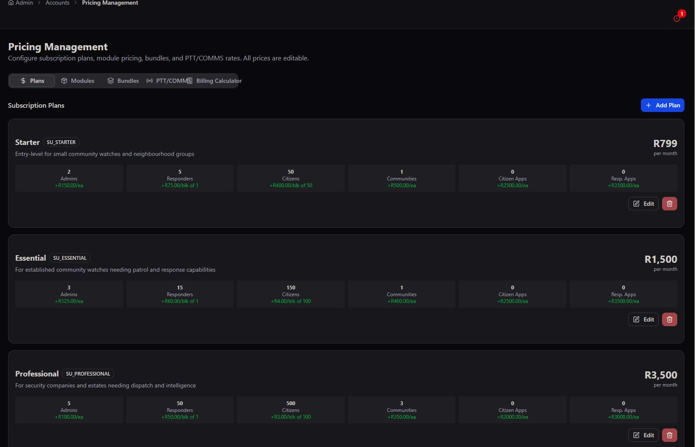
Task: Edit the Professional plan
Action: tap(643, 435)
